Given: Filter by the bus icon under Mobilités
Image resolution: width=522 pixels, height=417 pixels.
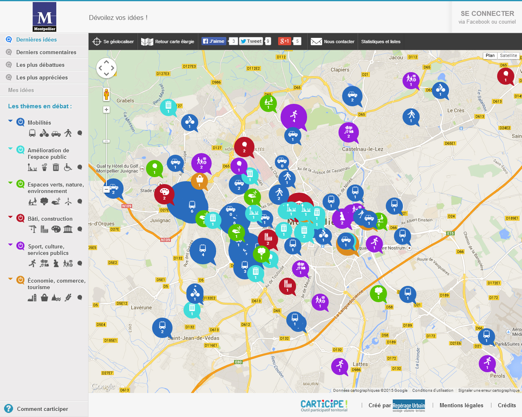Looking at the screenshot, I should pyautogui.click(x=32, y=133).
